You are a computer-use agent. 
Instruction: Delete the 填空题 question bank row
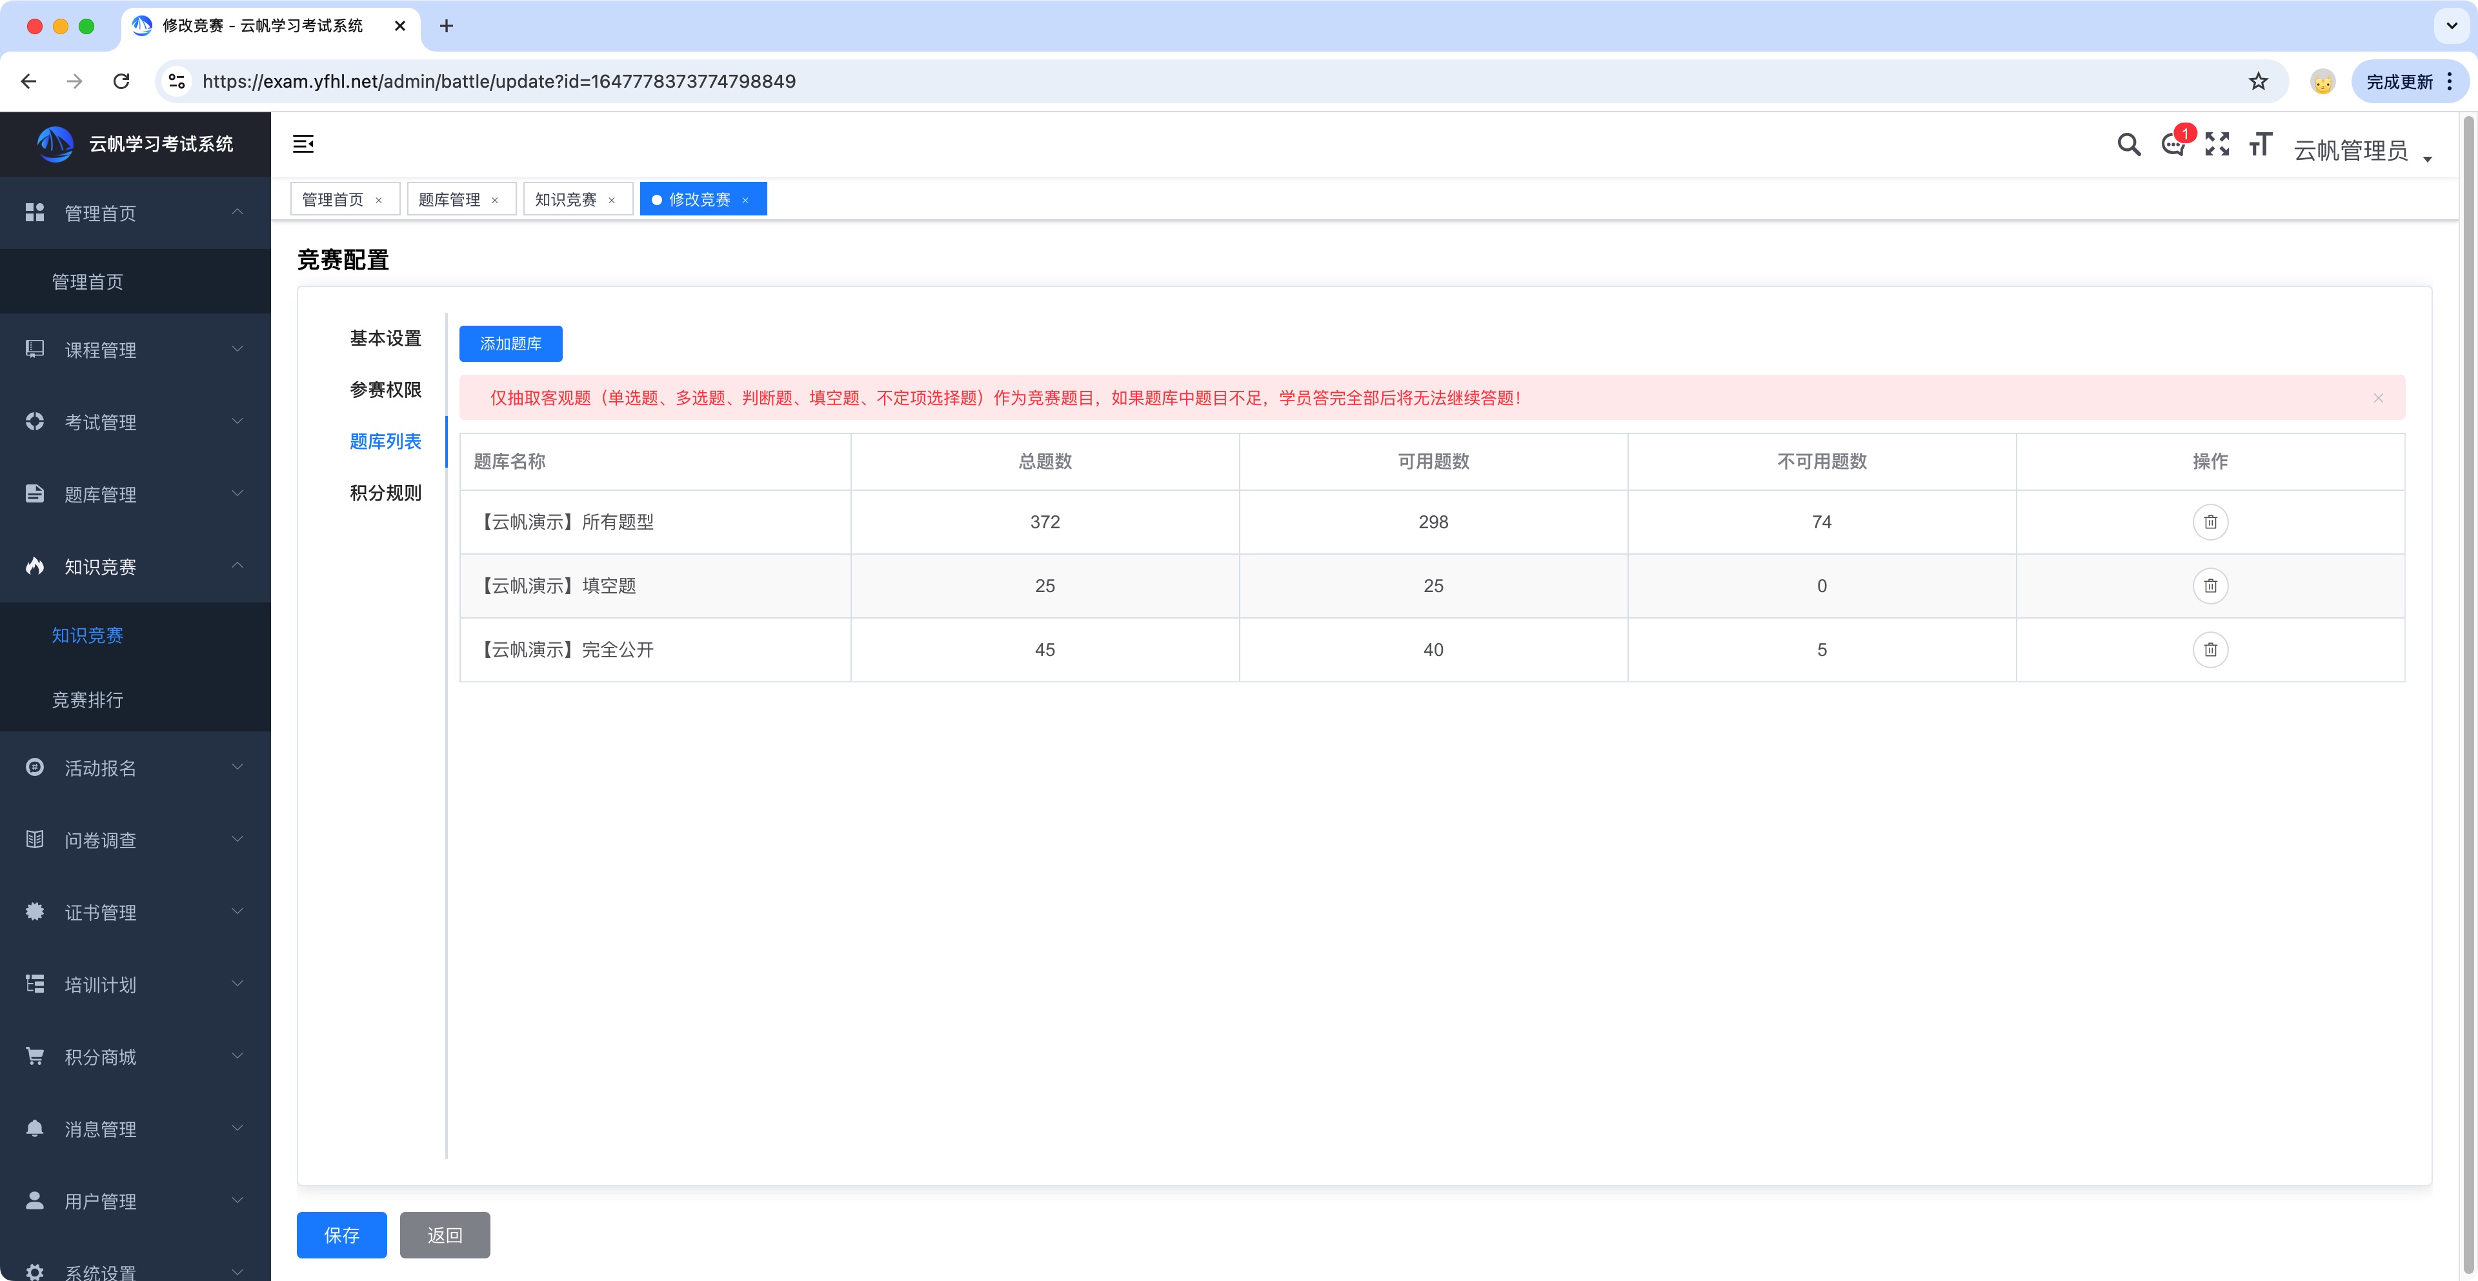[x=2210, y=586]
